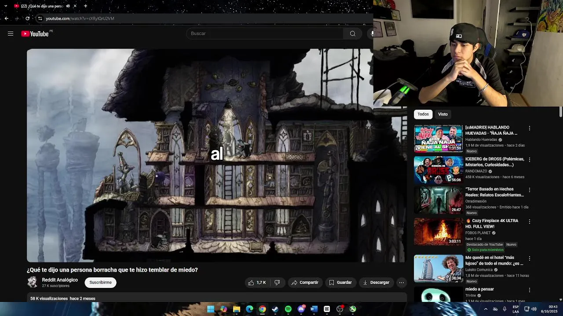Switch to the YouTube browser tab
Screen dimensions: 563x316
42,6
